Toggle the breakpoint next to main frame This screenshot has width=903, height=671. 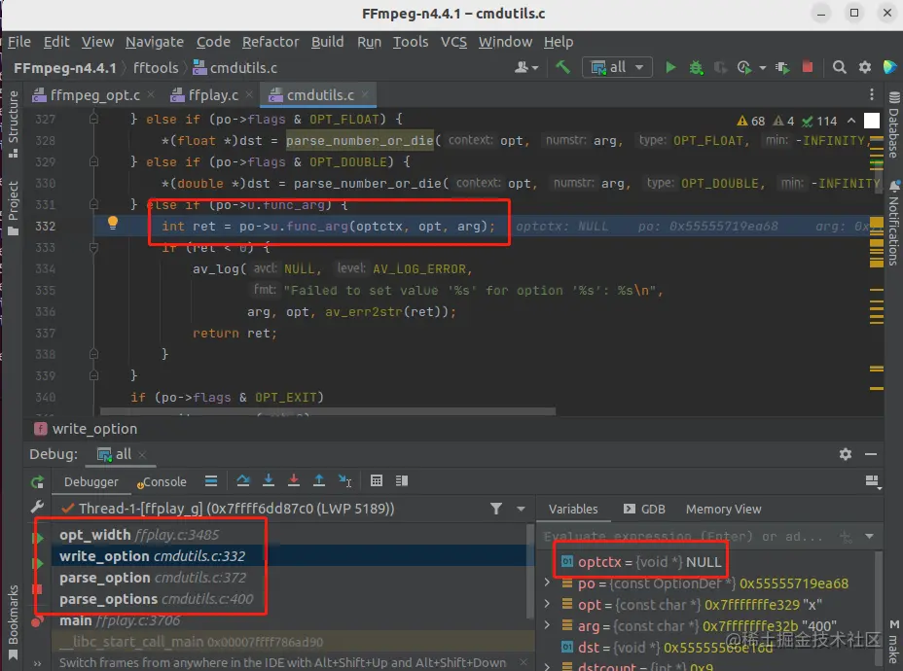pos(37,621)
